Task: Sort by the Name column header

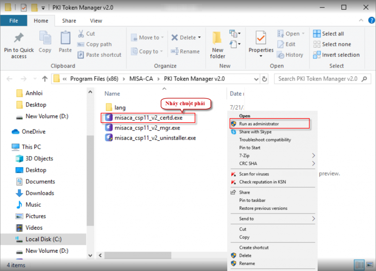Action: 112,94
